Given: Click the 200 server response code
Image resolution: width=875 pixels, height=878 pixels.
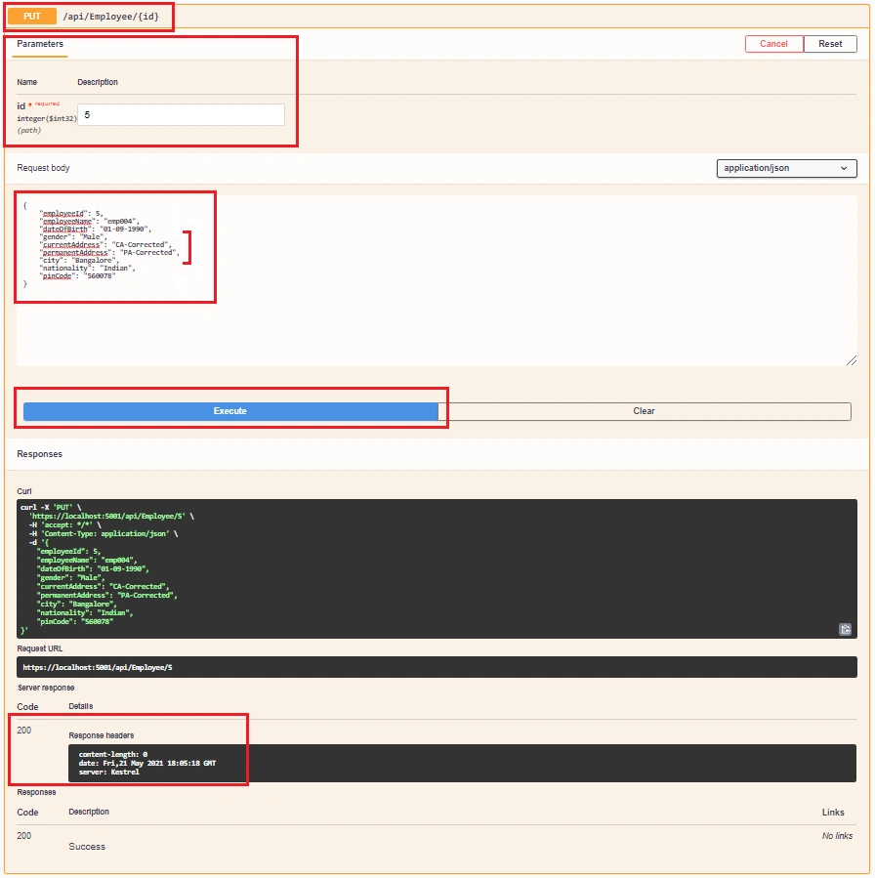Looking at the screenshot, I should [24, 731].
